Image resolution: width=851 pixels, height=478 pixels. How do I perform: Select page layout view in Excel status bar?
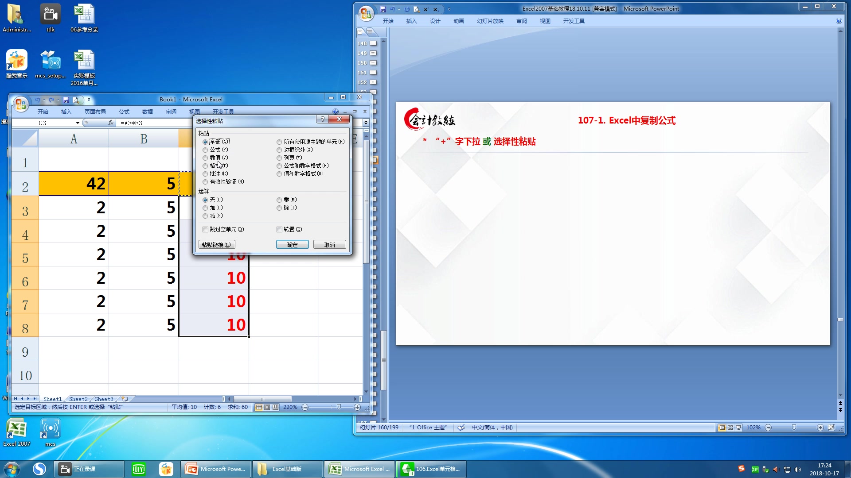coord(267,407)
